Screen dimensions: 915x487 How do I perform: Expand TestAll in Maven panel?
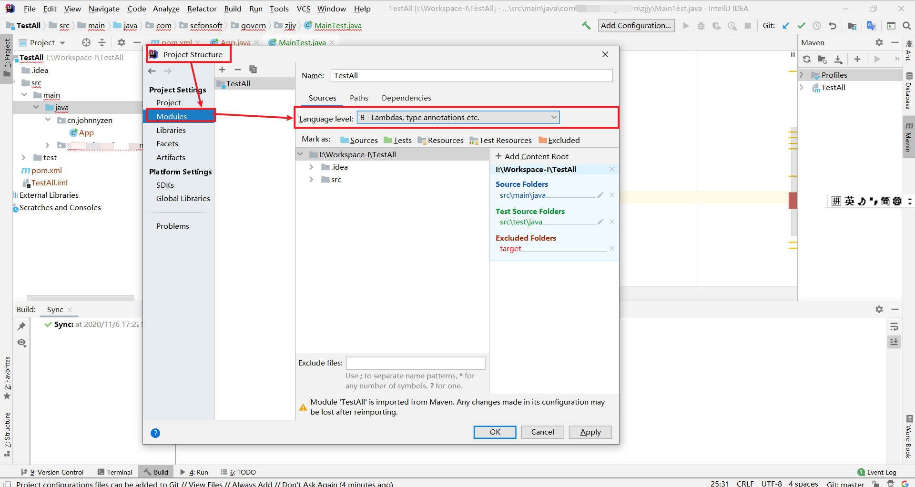pyautogui.click(x=802, y=87)
